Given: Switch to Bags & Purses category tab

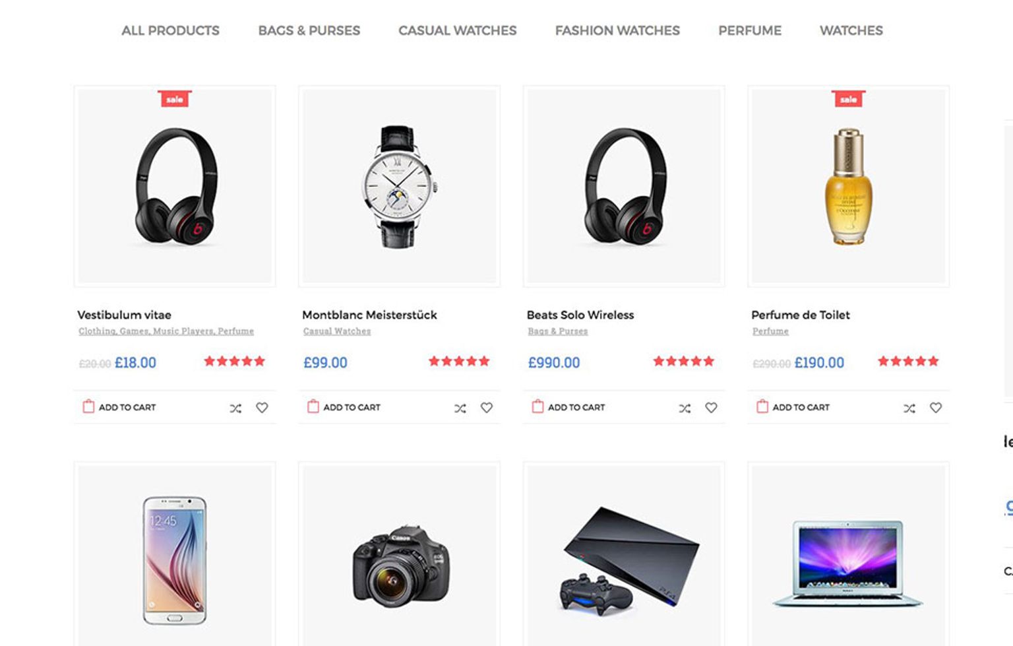Looking at the screenshot, I should 309,30.
